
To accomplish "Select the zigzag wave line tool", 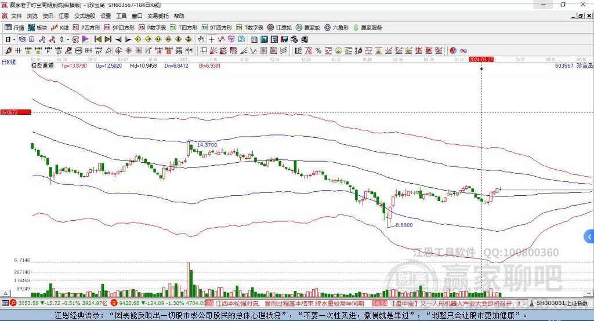I will point(253,51).
